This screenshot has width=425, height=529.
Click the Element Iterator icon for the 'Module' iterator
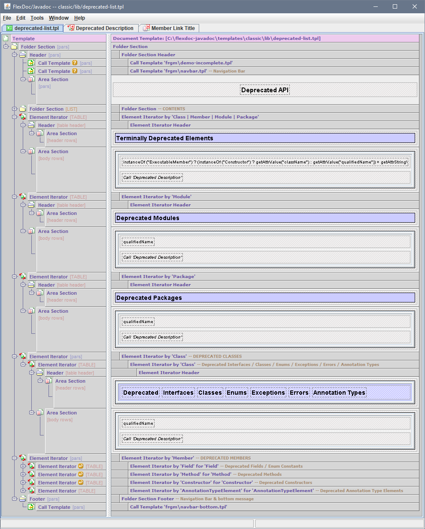[23, 197]
